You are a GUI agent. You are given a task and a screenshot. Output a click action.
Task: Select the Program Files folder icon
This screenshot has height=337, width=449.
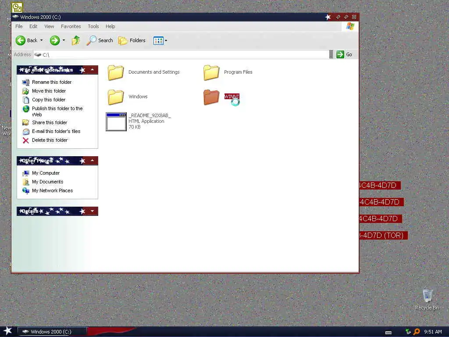(x=211, y=72)
